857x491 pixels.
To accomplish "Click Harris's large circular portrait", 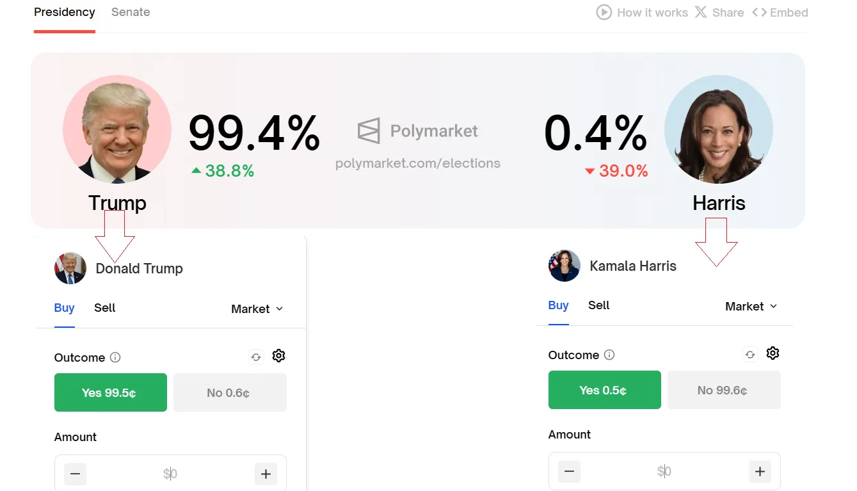I will tap(719, 129).
